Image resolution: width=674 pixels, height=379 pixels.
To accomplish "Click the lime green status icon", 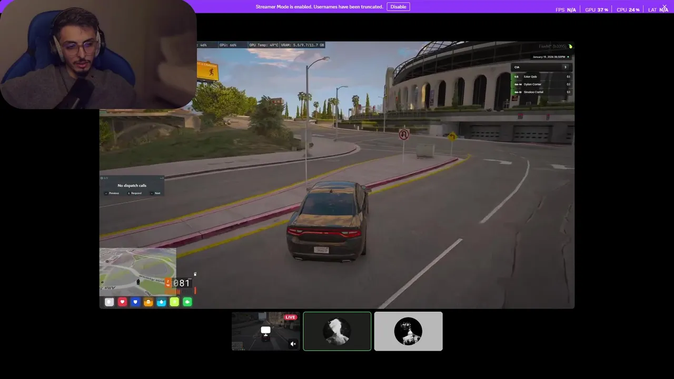I will pyautogui.click(x=174, y=302).
